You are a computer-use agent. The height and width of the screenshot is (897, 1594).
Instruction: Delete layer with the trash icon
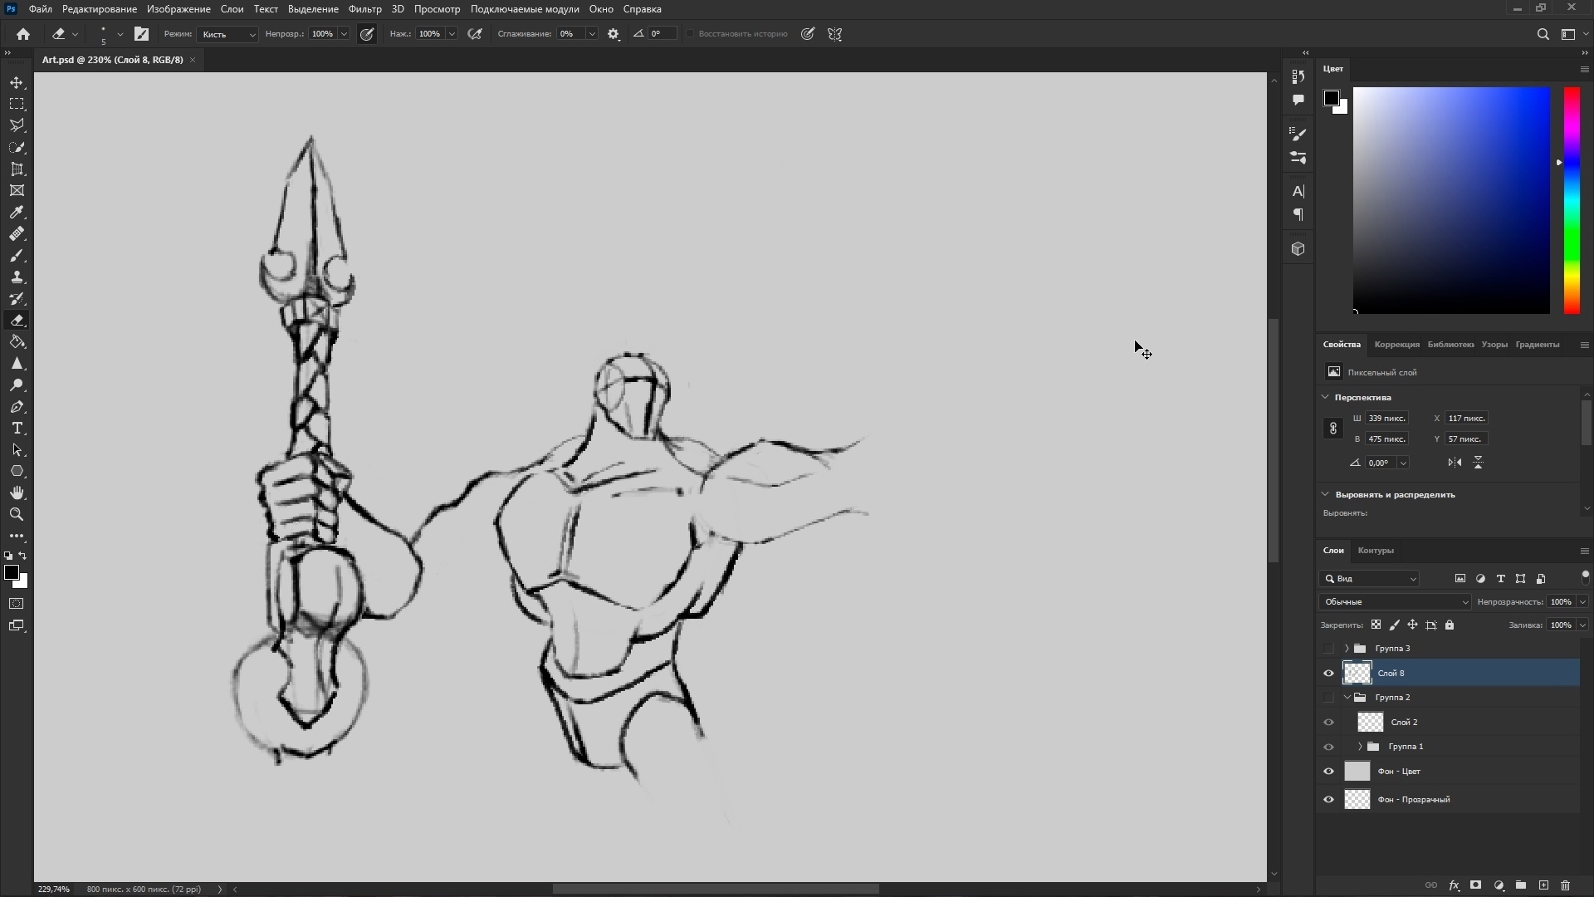pos(1566,885)
